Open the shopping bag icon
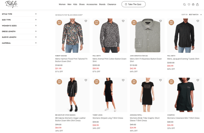 [198, 4]
